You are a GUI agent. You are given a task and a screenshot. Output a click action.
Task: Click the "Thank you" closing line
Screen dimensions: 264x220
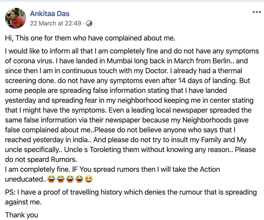click(21, 215)
